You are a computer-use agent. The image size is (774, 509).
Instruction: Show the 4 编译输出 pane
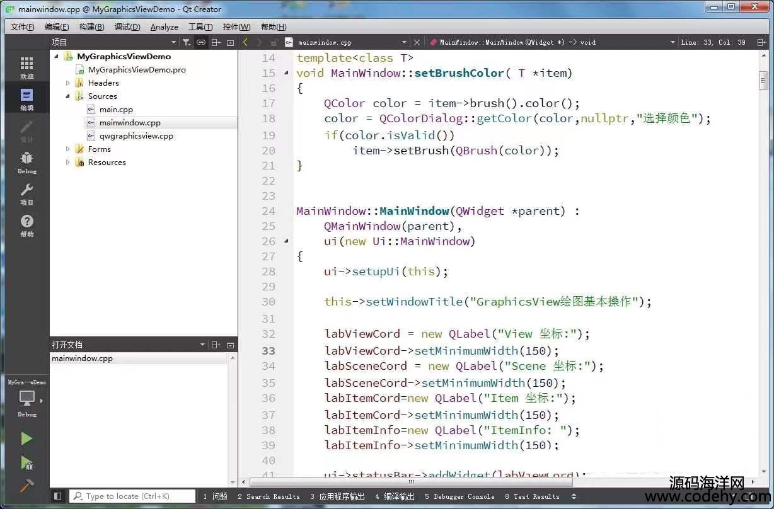click(x=395, y=496)
